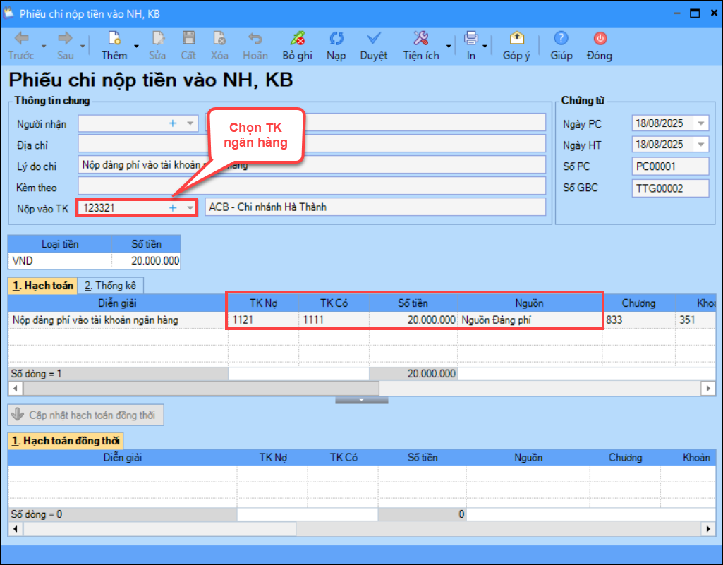Image resolution: width=723 pixels, height=565 pixels.
Task: Click Hạch toán đồng thời scrollbar left arrow
Action: 16,528
